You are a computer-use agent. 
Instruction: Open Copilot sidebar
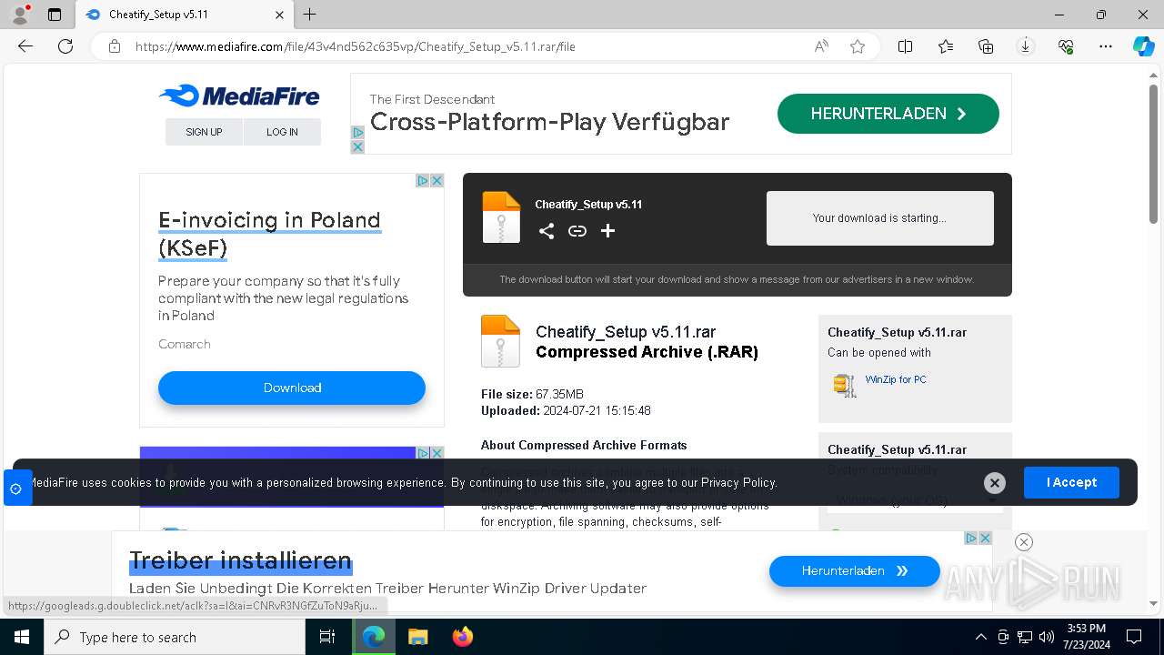1143,46
